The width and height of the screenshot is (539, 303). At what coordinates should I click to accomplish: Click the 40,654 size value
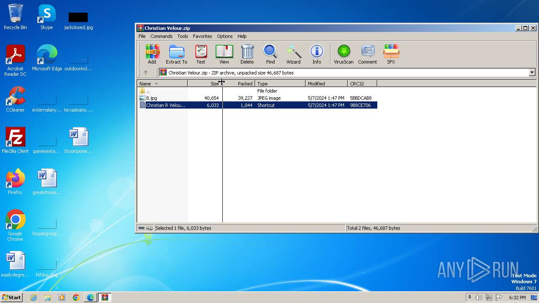tap(211, 98)
